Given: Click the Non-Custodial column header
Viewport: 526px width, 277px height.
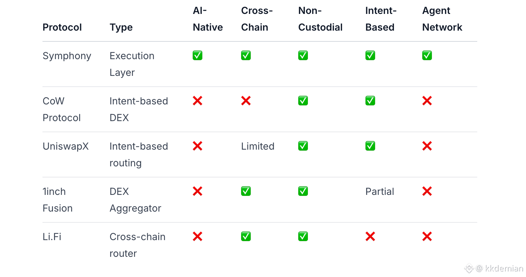Looking at the screenshot, I should (x=320, y=19).
